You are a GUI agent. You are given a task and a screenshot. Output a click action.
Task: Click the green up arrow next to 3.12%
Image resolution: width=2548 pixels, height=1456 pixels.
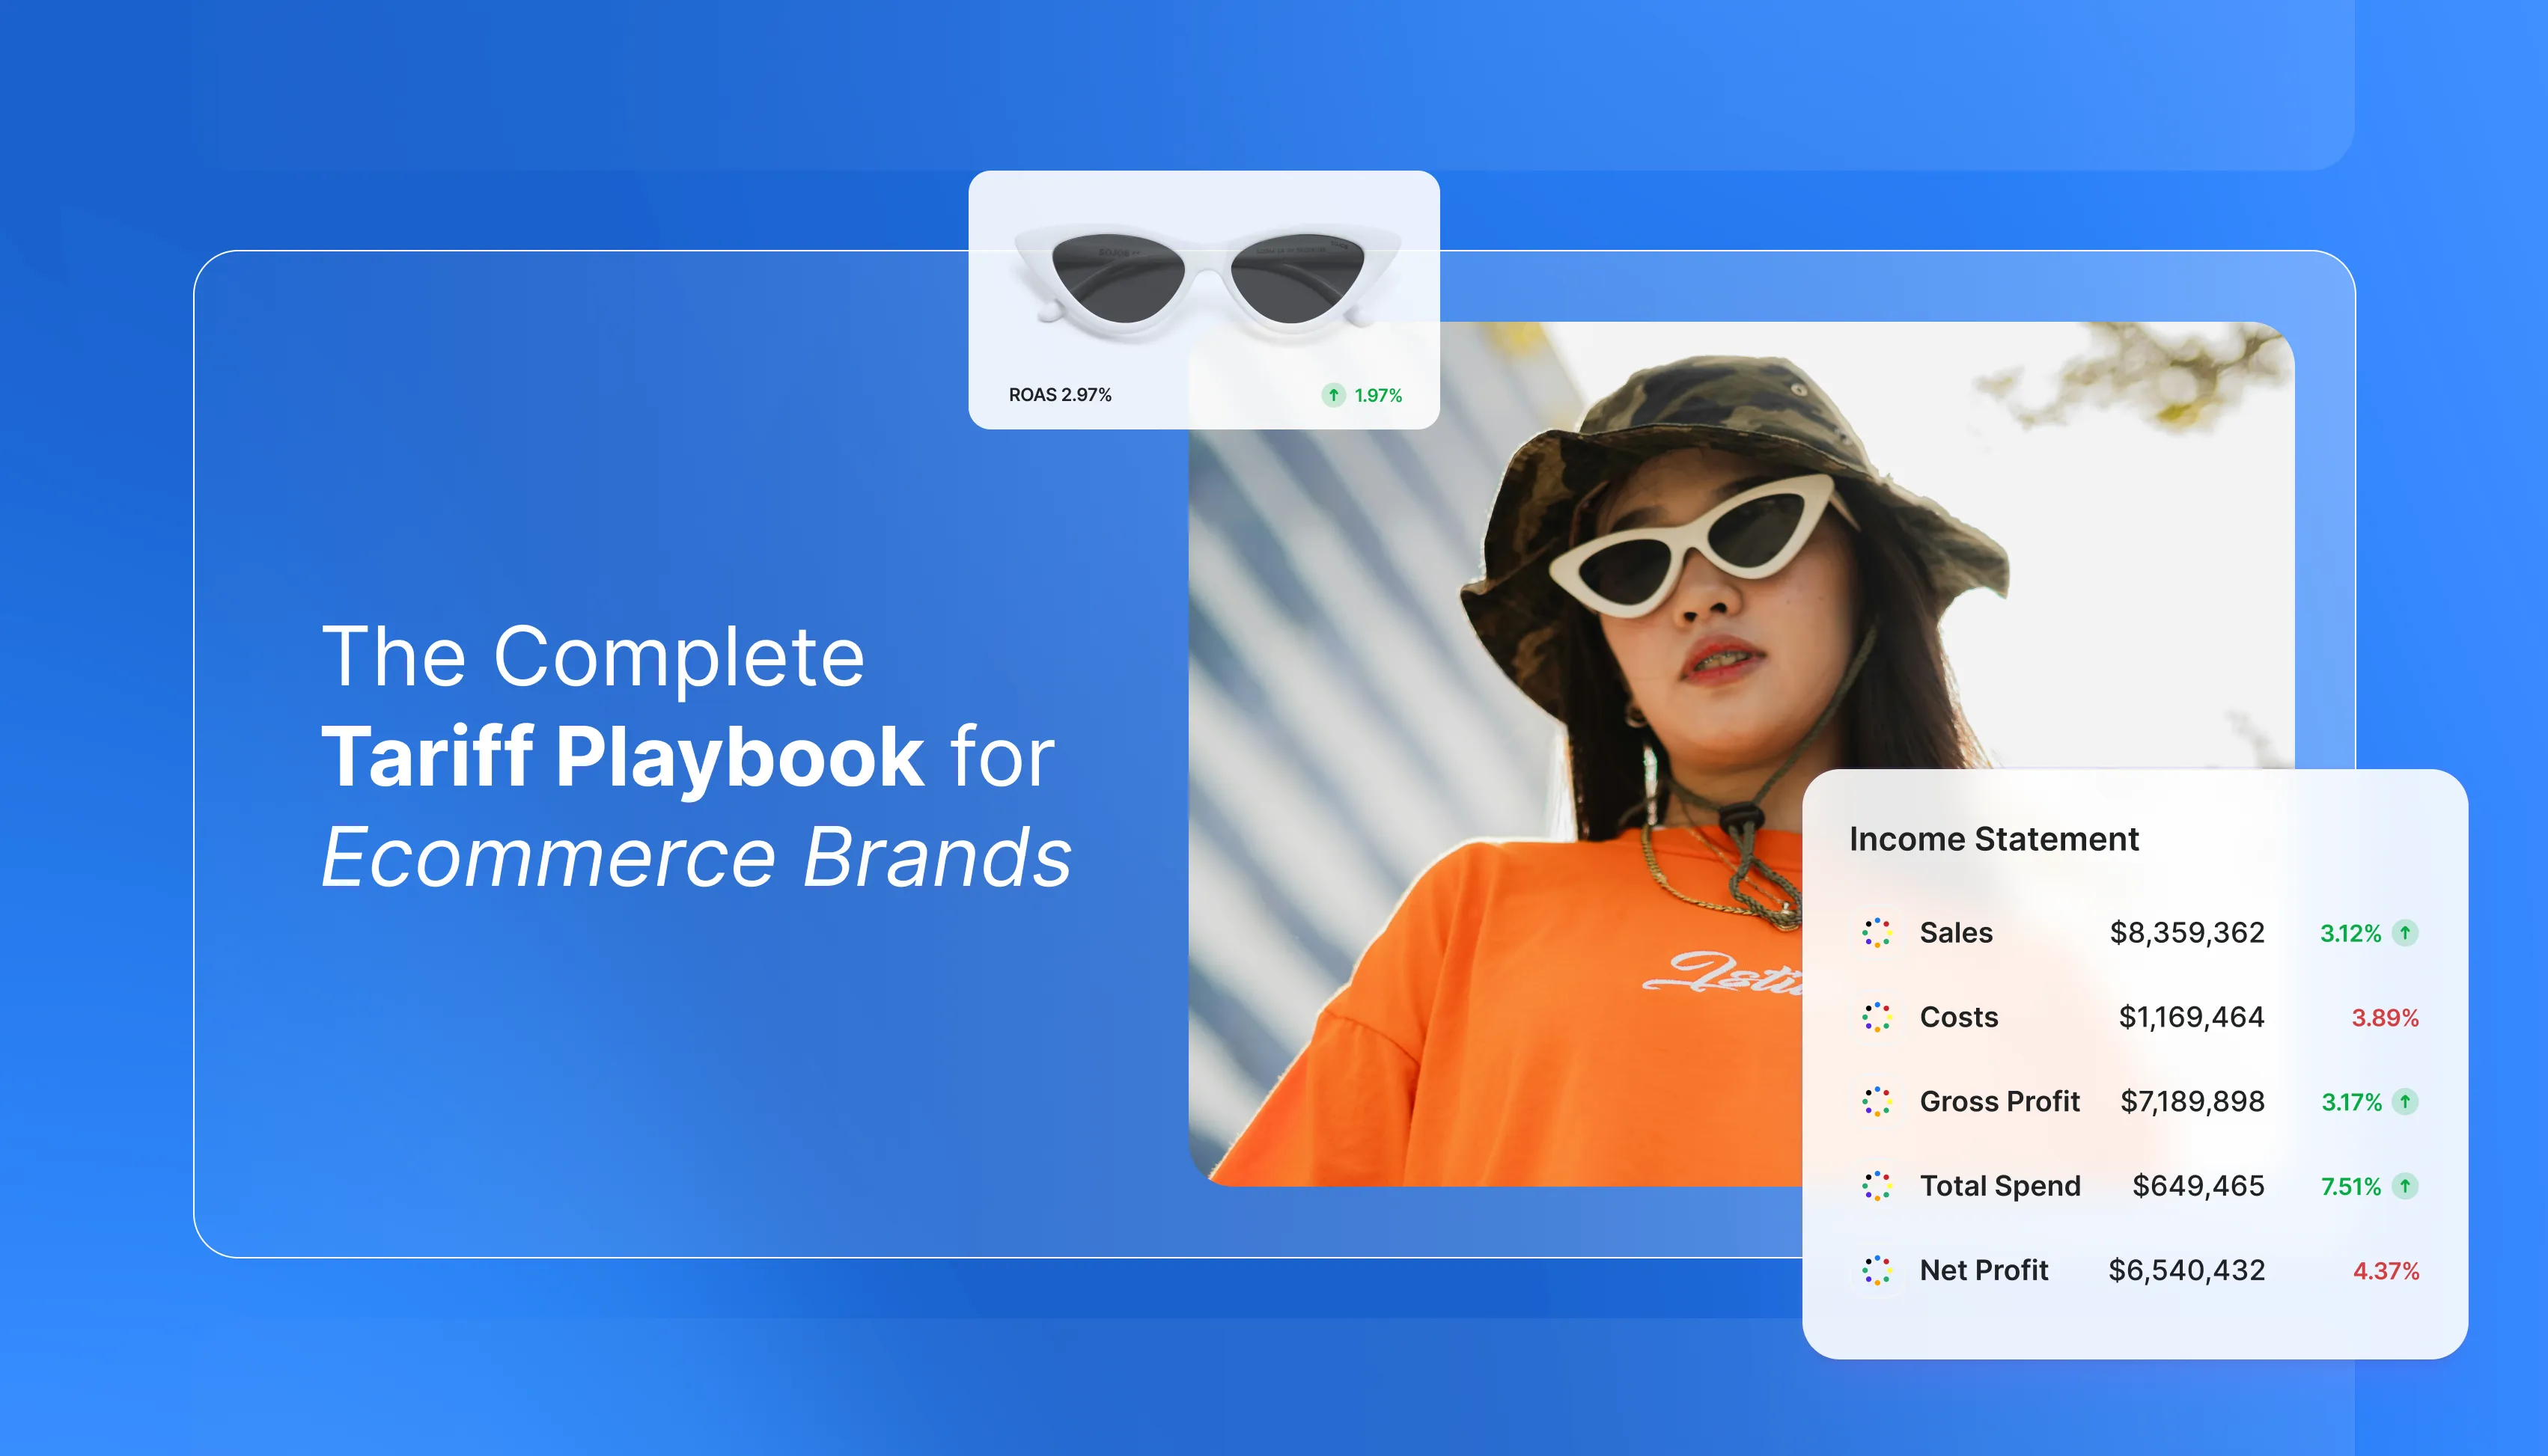(x=2405, y=933)
